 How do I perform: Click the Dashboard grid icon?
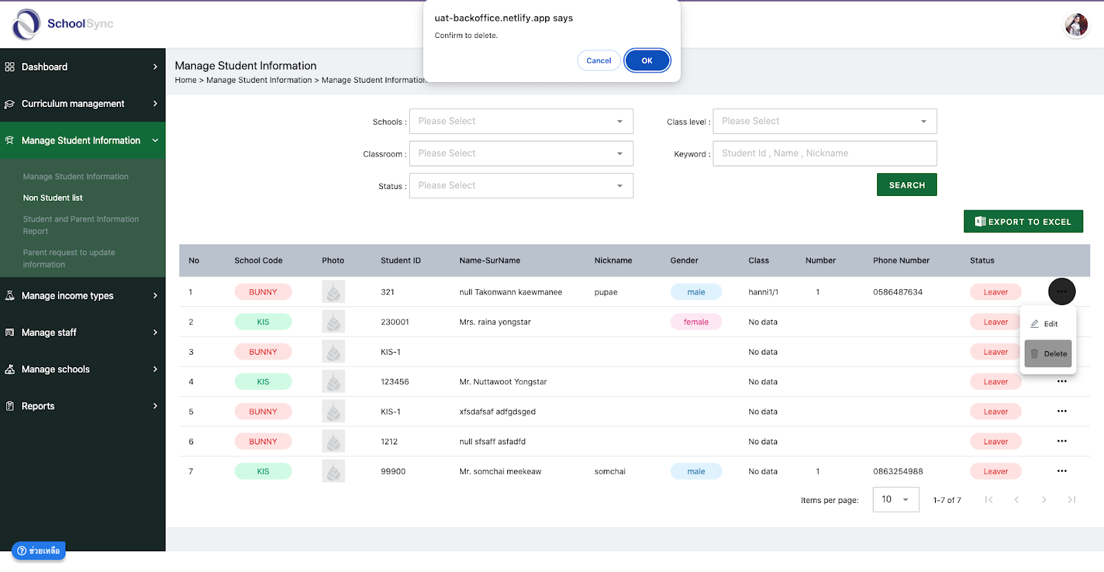click(10, 67)
